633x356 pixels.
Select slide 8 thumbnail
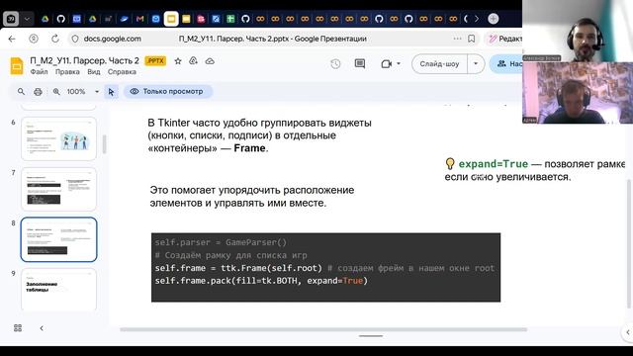[59, 239]
